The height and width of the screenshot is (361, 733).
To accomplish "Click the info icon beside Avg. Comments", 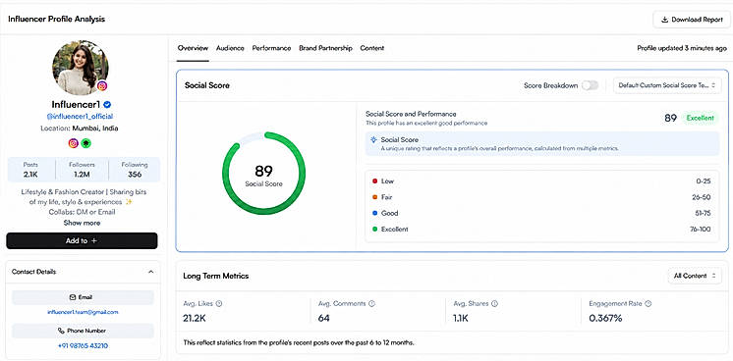I will coord(371,303).
